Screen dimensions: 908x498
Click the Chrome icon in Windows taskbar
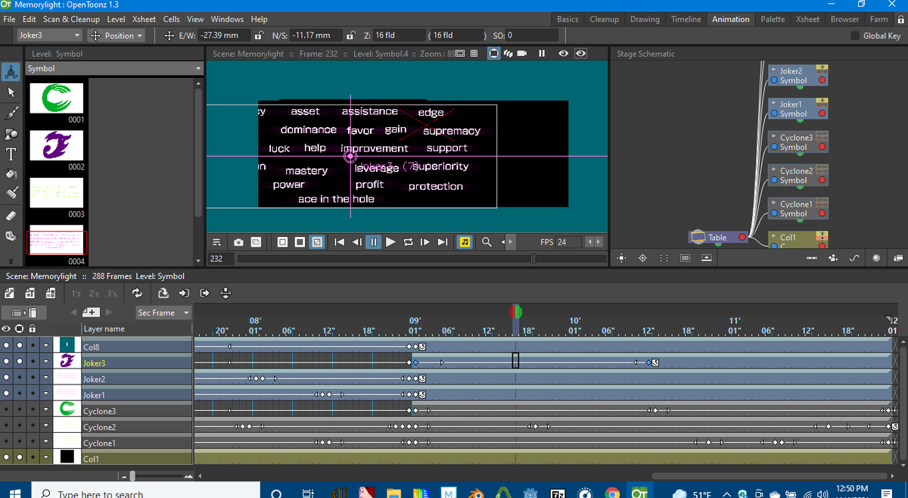[612, 494]
